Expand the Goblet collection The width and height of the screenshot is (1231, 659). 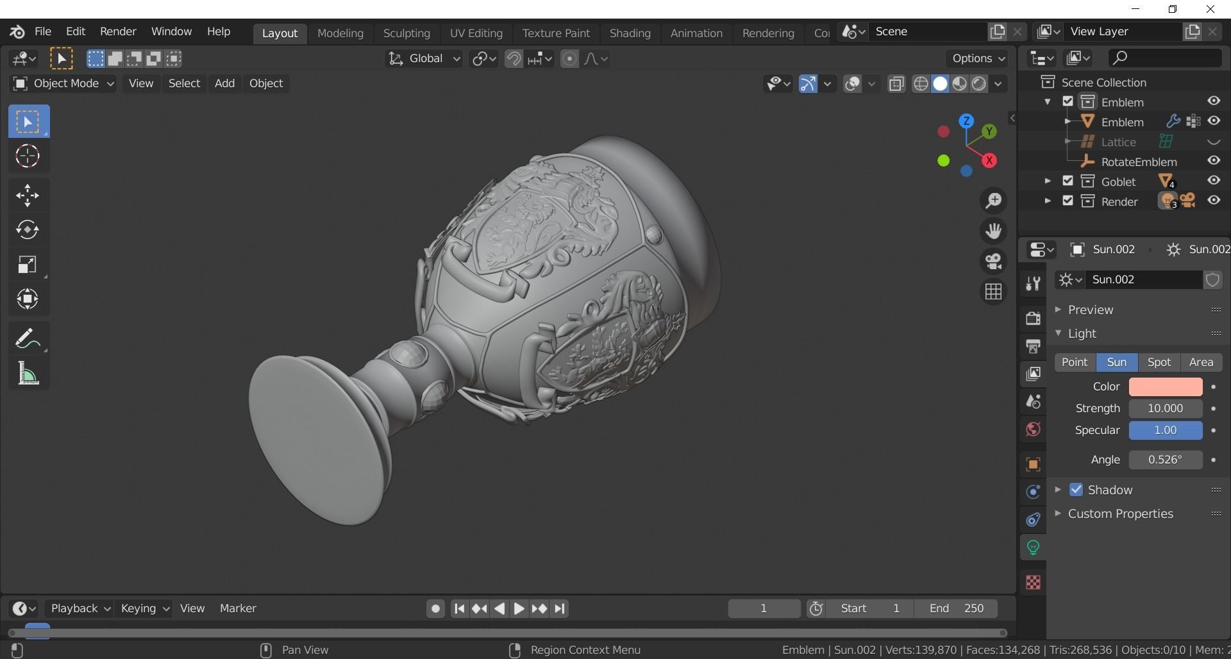pos(1048,181)
